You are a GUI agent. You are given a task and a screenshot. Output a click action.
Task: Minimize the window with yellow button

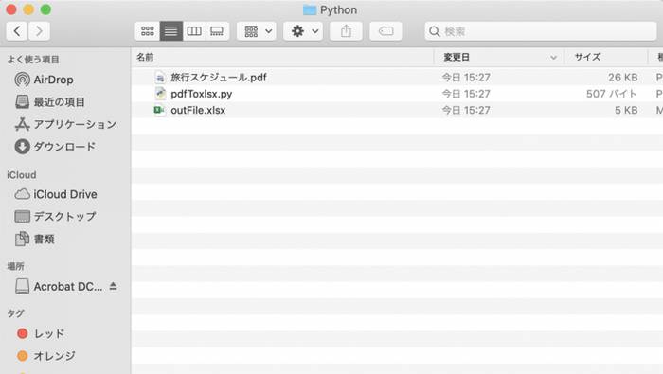point(28,9)
